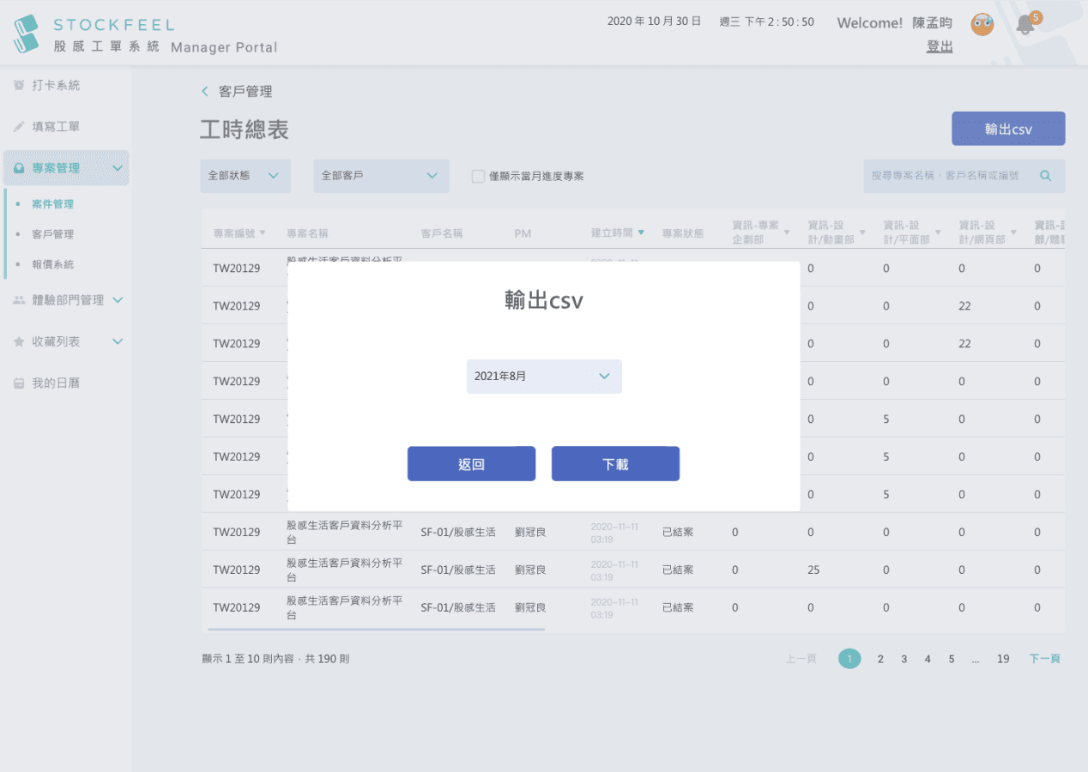Screen dimensions: 1088x772
Task: Open the notification bell icon
Action: pos(1025,25)
